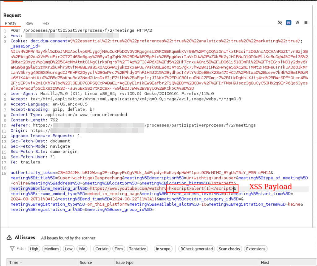
Task: Toggle the Tentative confidence filter
Action: pos(137,249)
